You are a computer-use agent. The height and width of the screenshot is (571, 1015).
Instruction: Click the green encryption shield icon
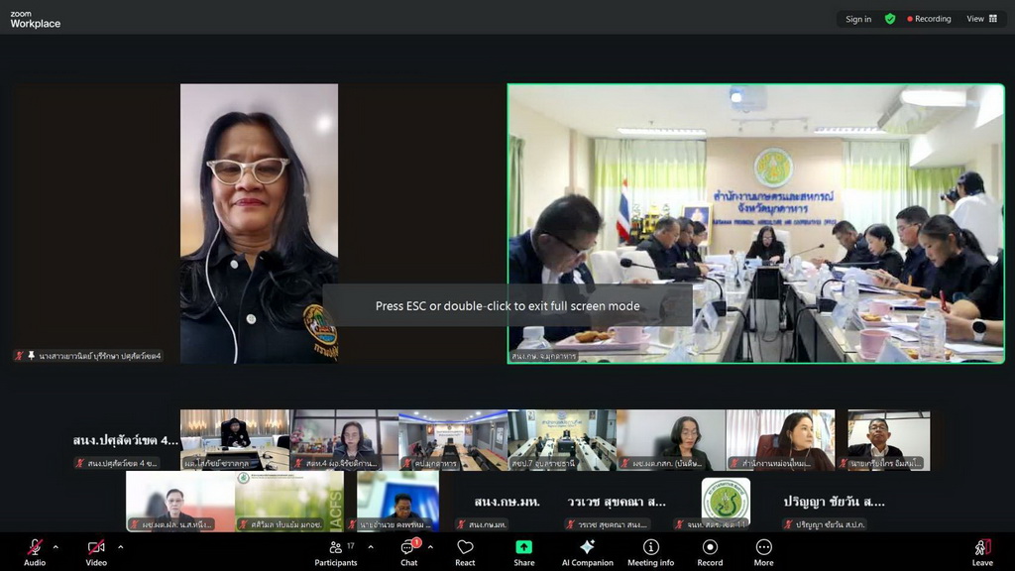[x=890, y=19]
